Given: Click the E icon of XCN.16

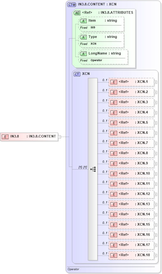Looking at the screenshot, I should (x=114, y=235).
